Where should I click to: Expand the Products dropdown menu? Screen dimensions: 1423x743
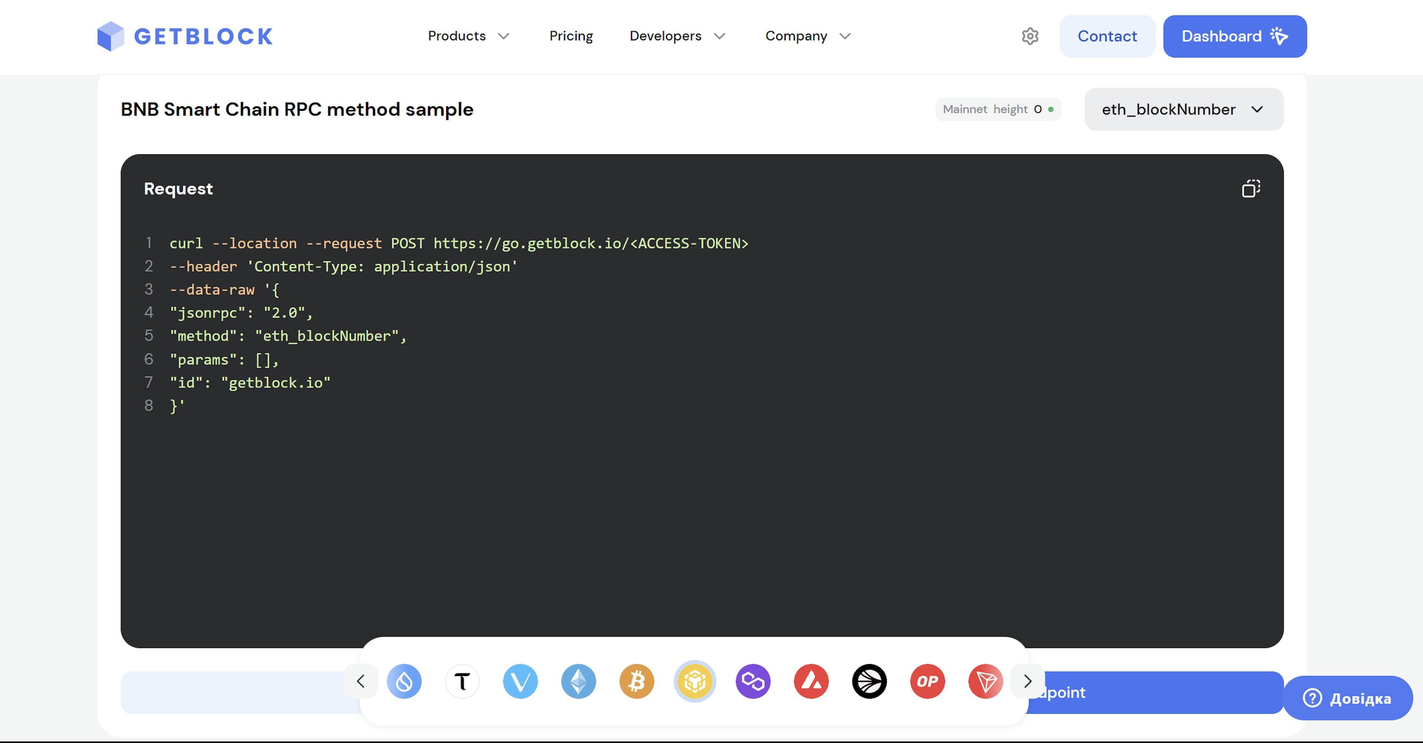[x=468, y=36]
